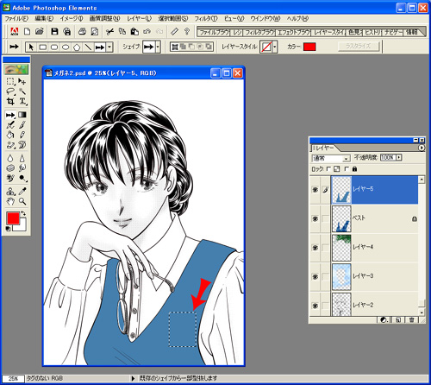
Task: Click the Open folder icon in toolbar
Action: pos(40,31)
